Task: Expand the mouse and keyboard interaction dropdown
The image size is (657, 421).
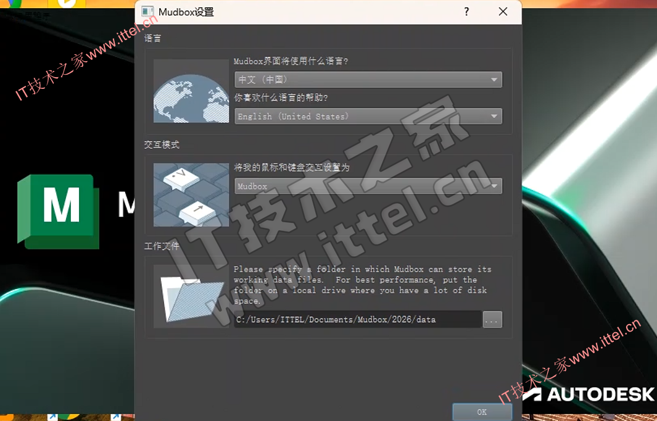Action: click(x=368, y=186)
